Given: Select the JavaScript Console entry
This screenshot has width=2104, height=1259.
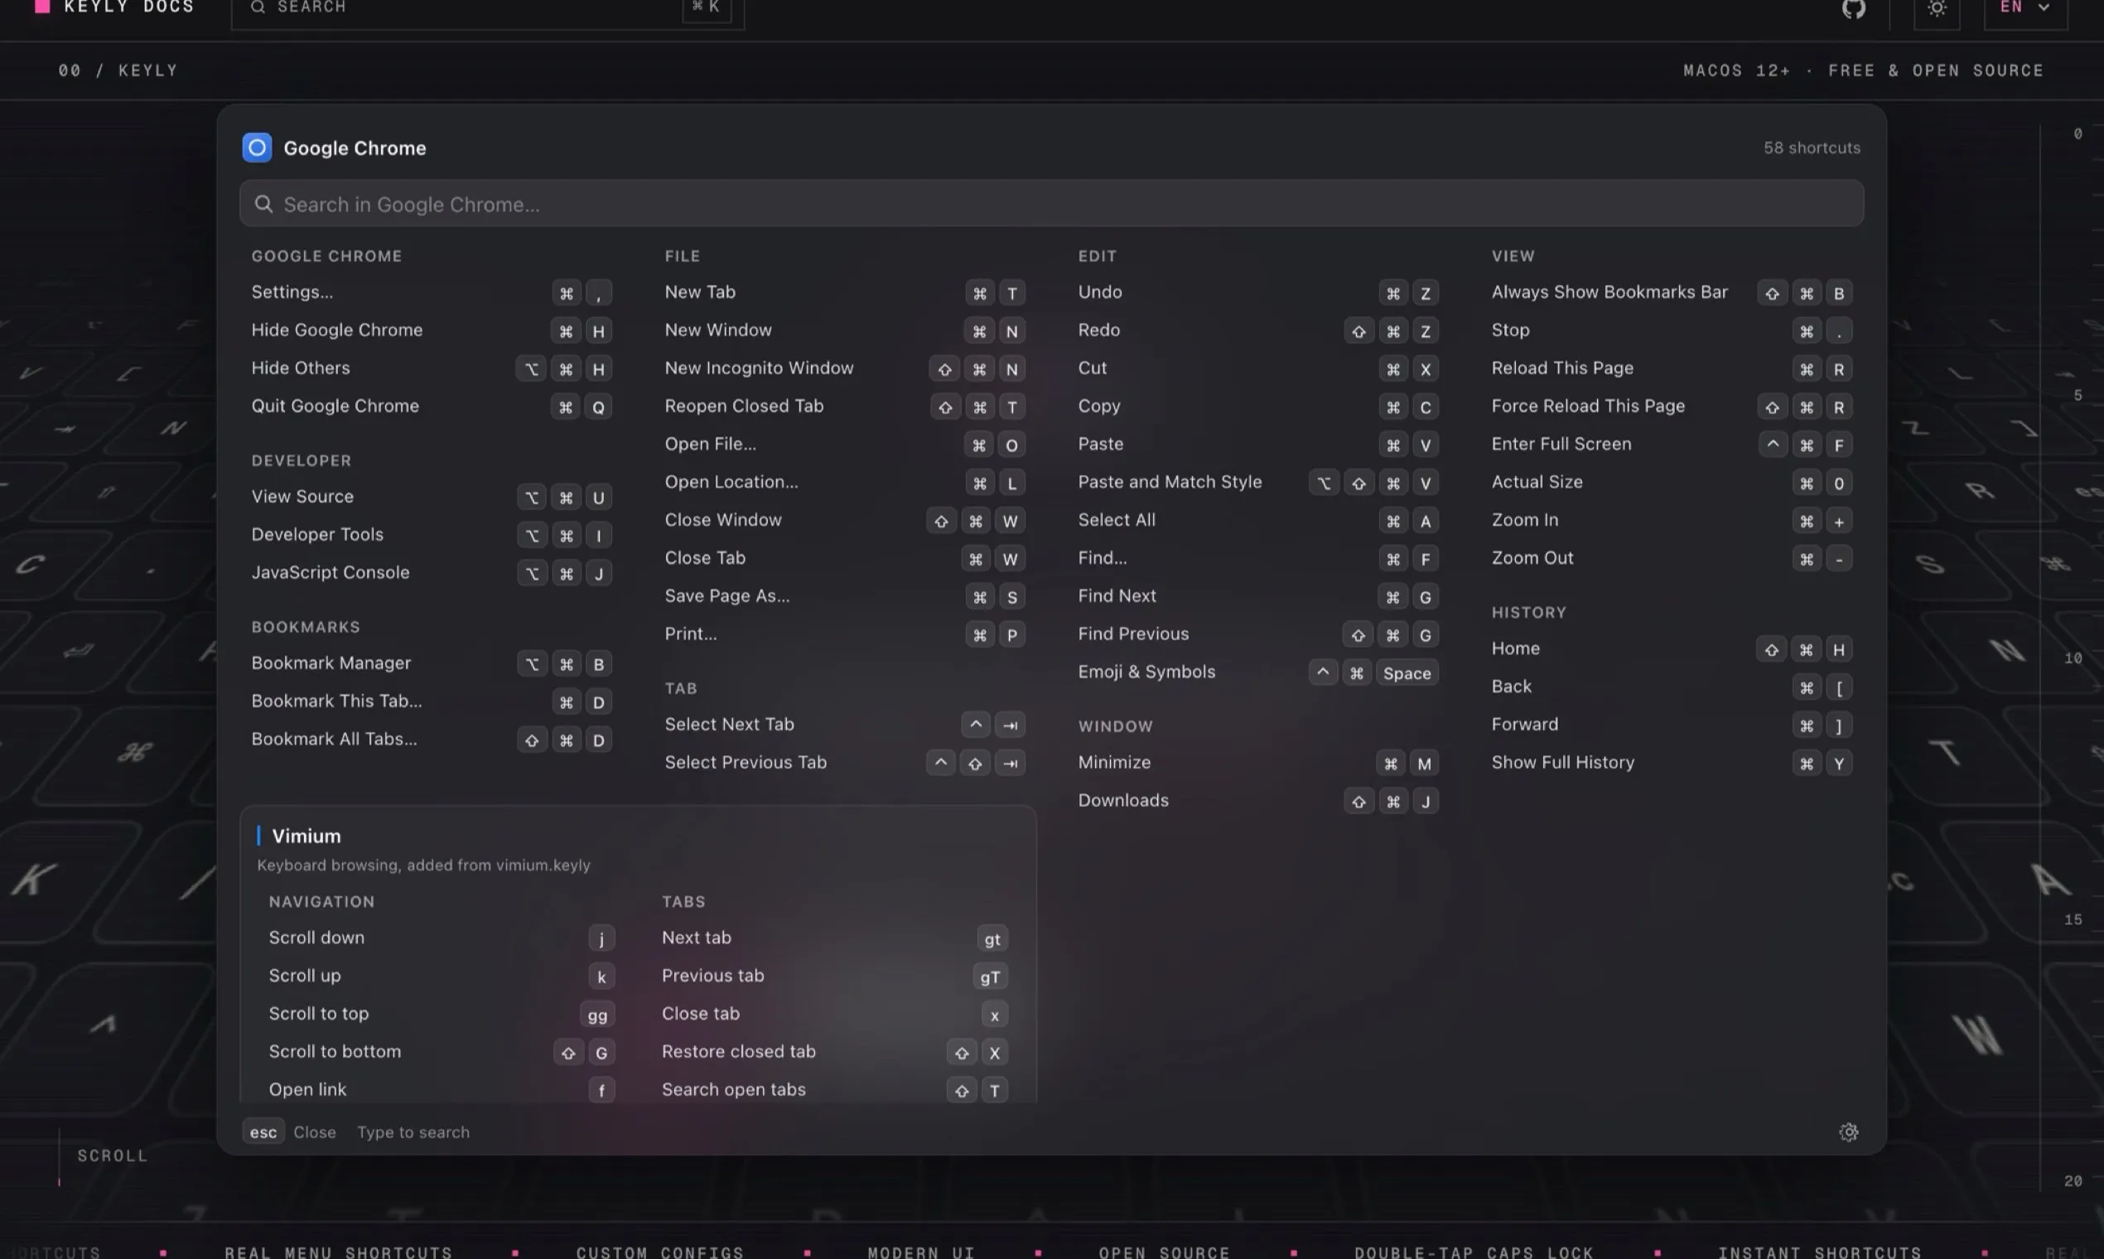Looking at the screenshot, I should [x=431, y=572].
